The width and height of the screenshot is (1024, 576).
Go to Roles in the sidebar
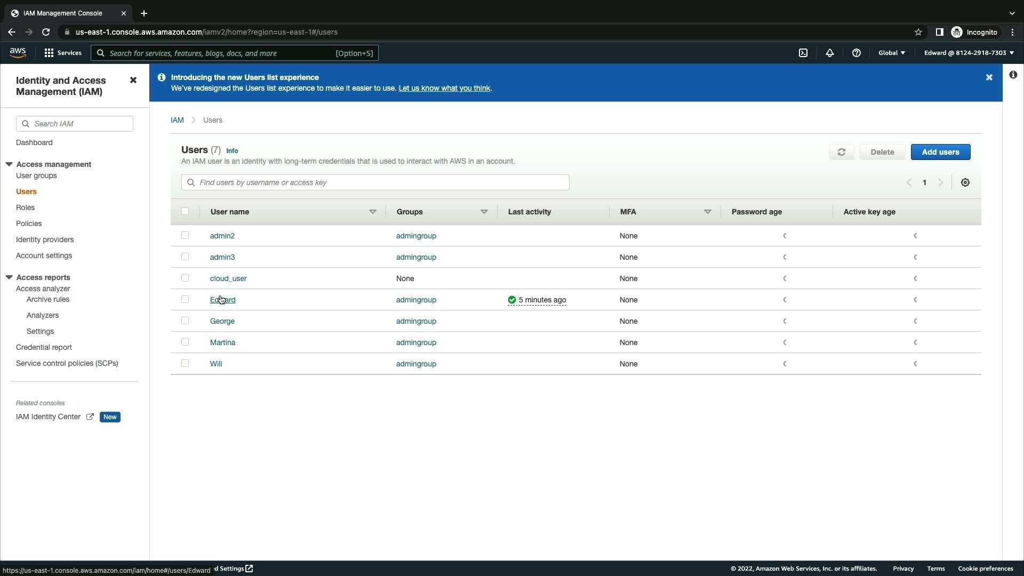(x=25, y=207)
